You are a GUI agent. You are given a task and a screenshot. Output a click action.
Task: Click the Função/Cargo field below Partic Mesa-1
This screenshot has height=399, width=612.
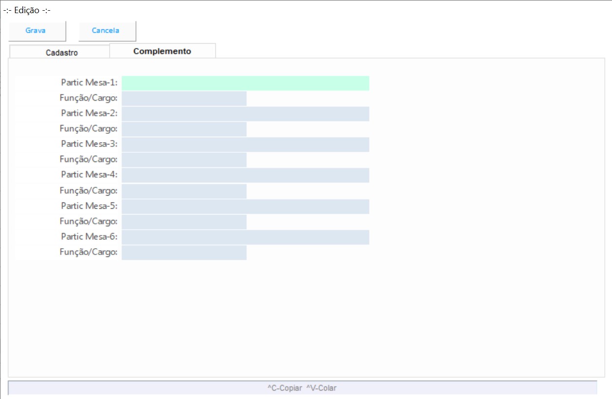[x=184, y=99]
